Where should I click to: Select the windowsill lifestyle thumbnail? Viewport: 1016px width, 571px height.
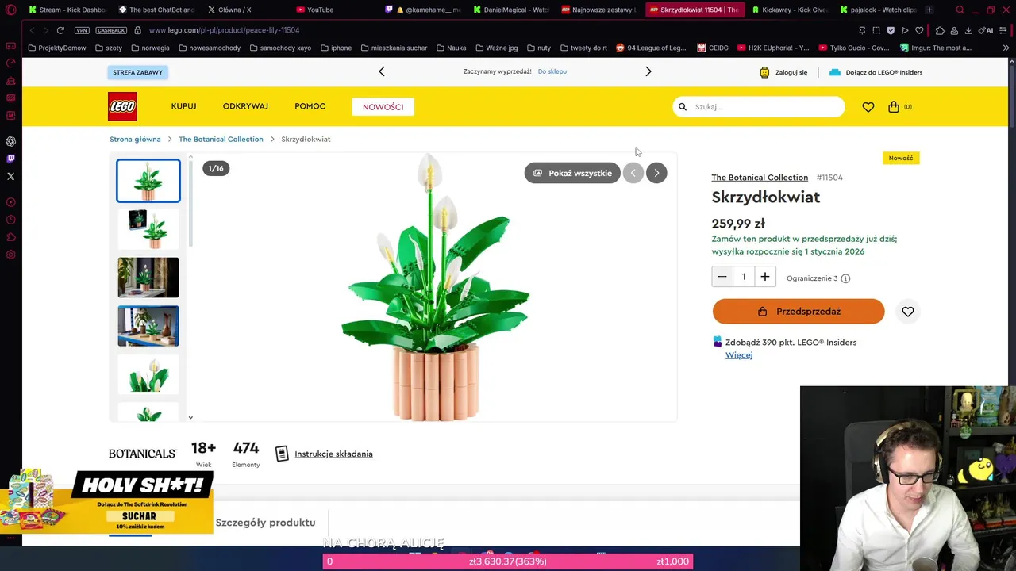tap(148, 278)
